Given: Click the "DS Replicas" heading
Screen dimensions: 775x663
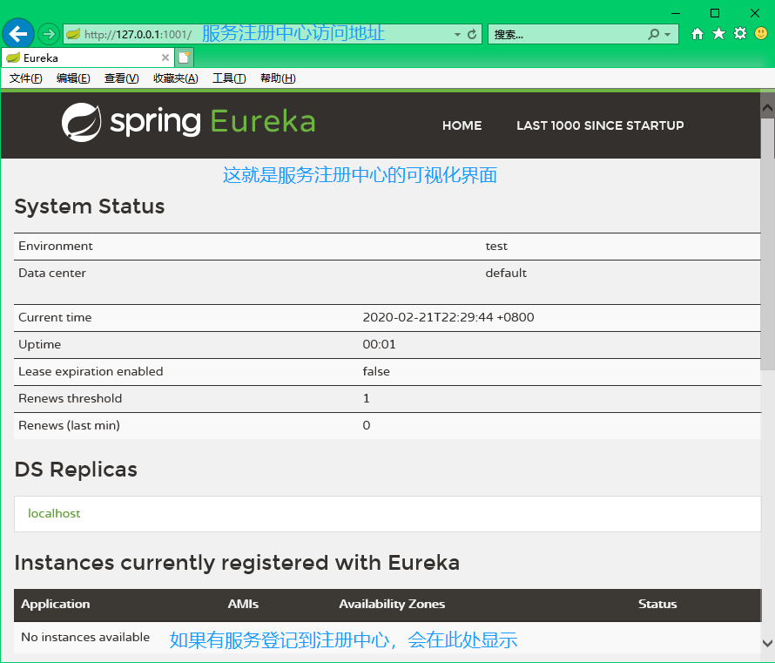Looking at the screenshot, I should pyautogui.click(x=76, y=470).
